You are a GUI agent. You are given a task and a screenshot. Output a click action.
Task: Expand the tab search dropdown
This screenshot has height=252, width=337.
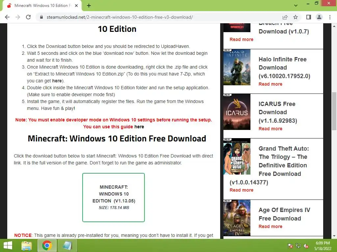[x=296, y=6]
